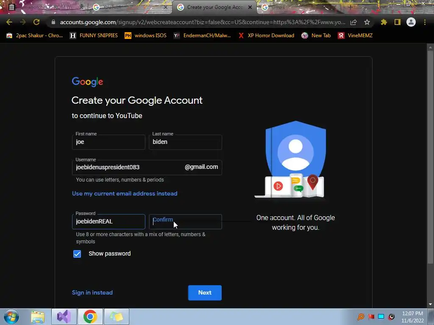The width and height of the screenshot is (434, 325).
Task: Click the round black tray icon beside the clock
Action: click(391, 317)
